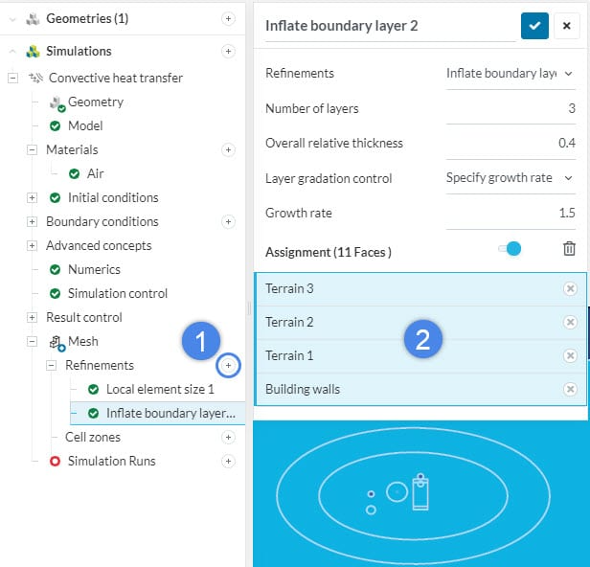The width and height of the screenshot is (590, 567).
Task: Expand the Initial conditions node
Action: click(32, 197)
